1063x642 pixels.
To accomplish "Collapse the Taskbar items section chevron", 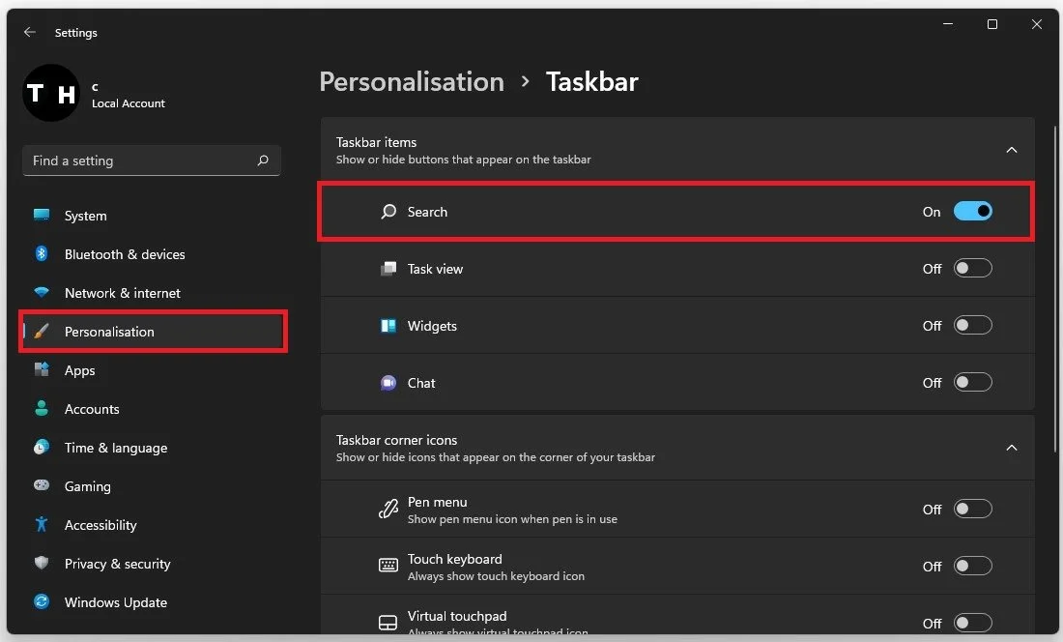I will tap(1012, 150).
